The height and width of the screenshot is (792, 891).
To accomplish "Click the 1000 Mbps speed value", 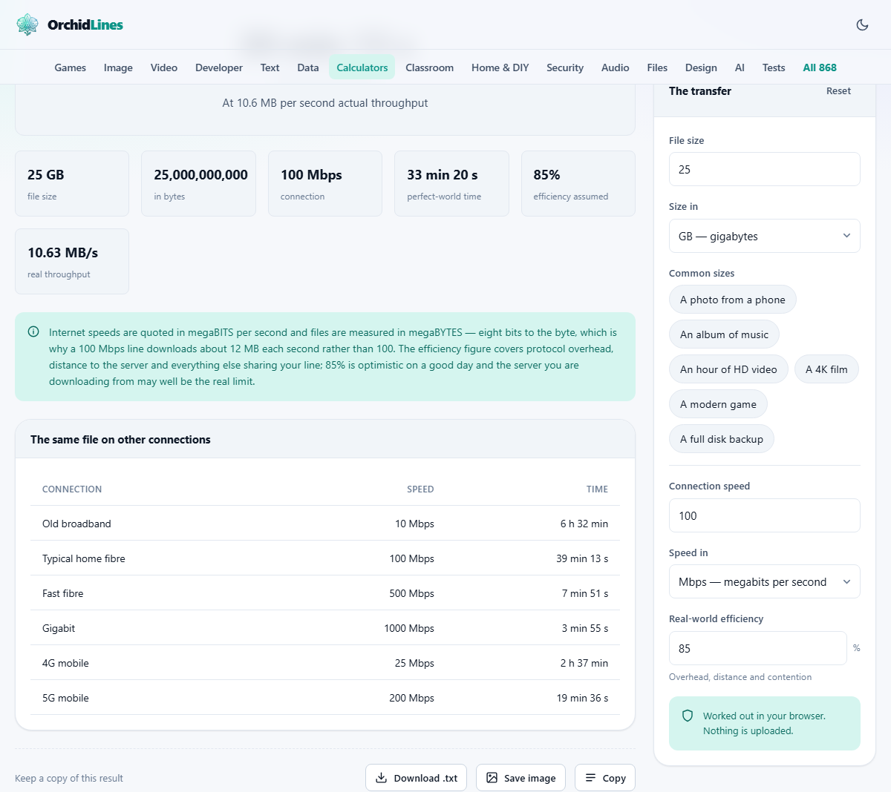I will point(409,628).
